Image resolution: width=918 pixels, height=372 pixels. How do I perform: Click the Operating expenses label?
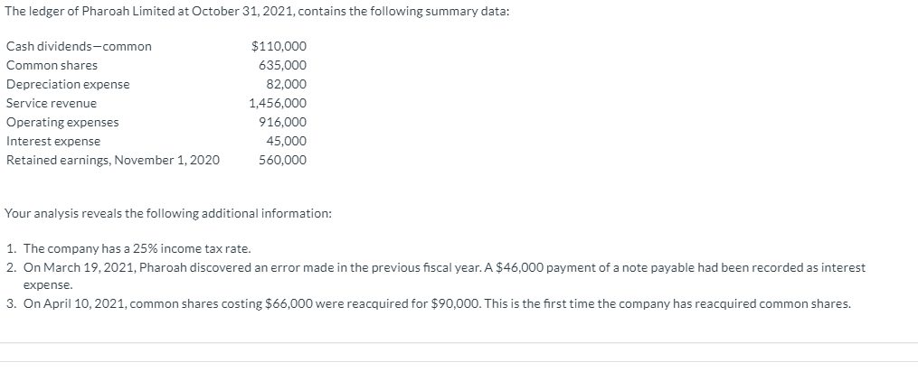point(62,122)
